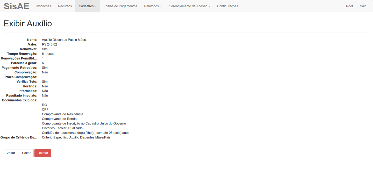Select the value R$ 246,82
Image resolution: width=373 pixels, height=192 pixels.
coord(49,45)
